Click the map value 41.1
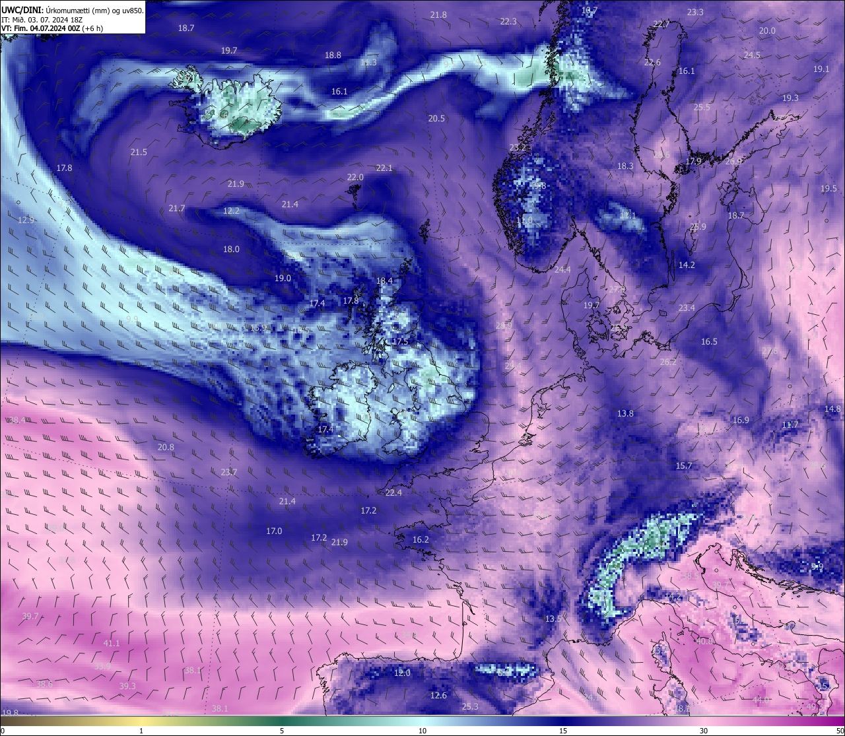 112,643
